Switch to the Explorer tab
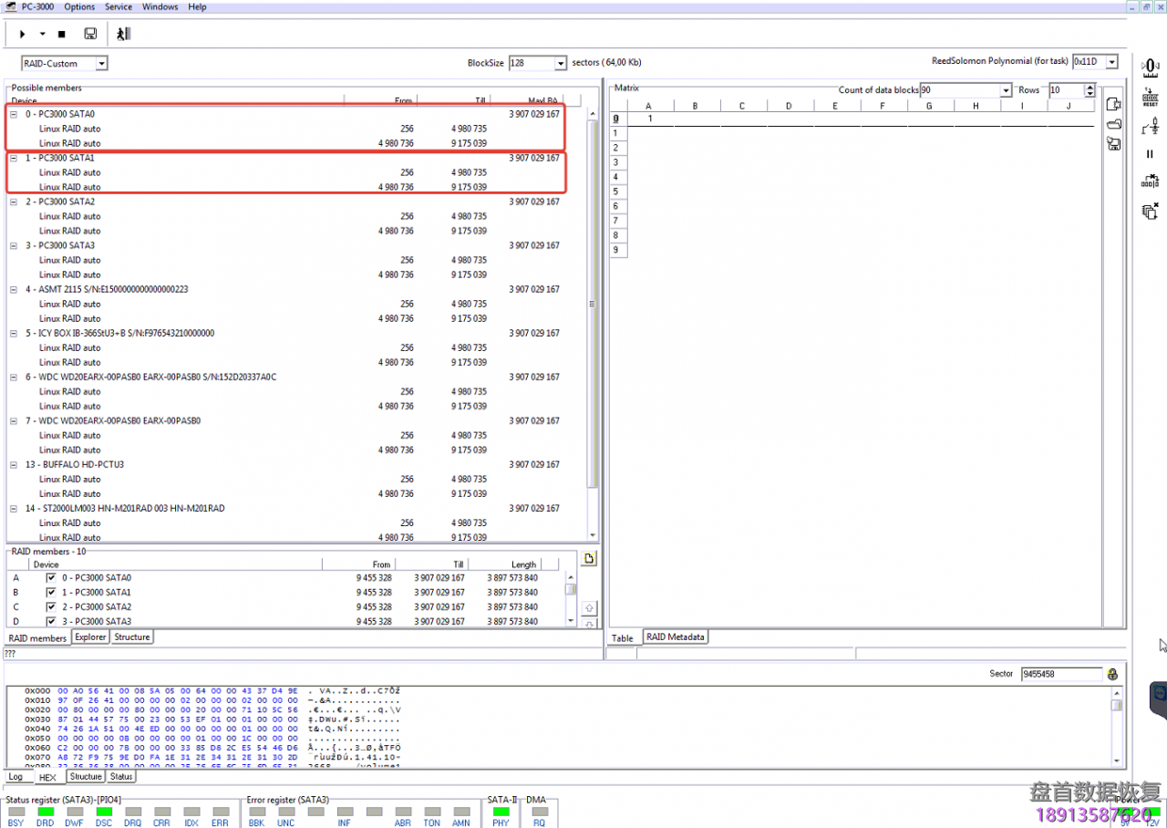This screenshot has width=1167, height=828. (90, 637)
